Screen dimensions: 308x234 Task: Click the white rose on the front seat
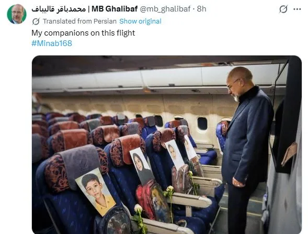coord(138,208)
